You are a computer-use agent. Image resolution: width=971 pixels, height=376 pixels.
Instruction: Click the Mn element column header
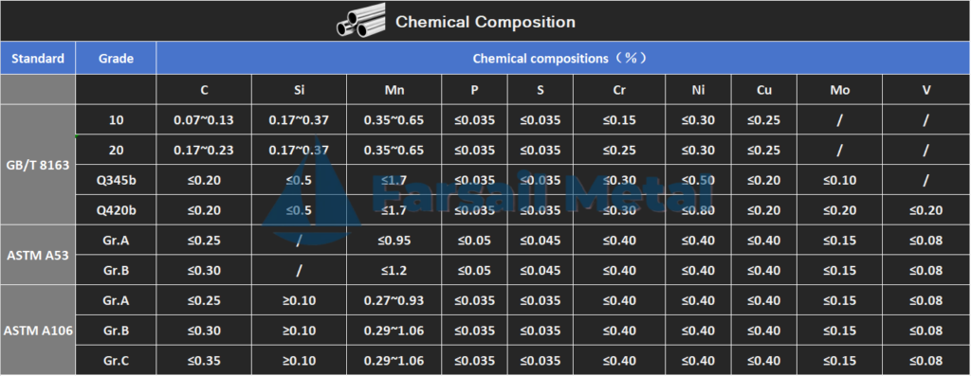[394, 90]
